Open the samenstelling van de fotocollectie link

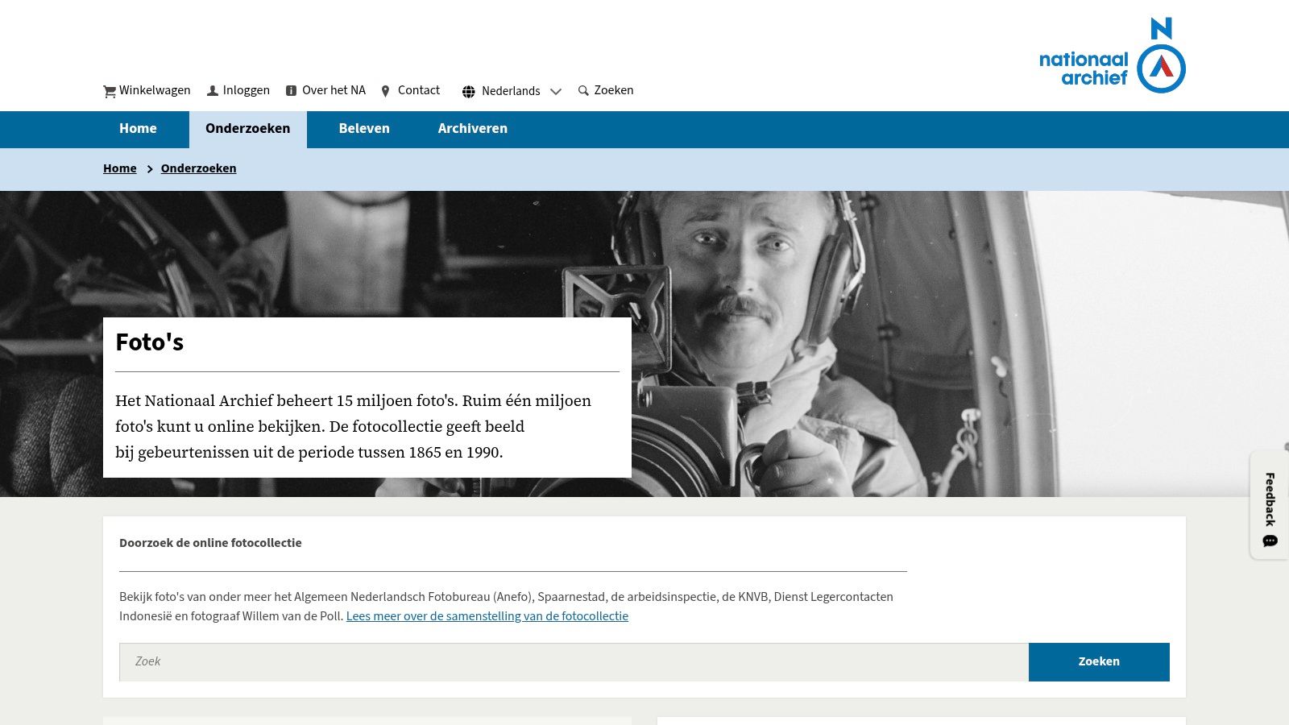point(487,616)
